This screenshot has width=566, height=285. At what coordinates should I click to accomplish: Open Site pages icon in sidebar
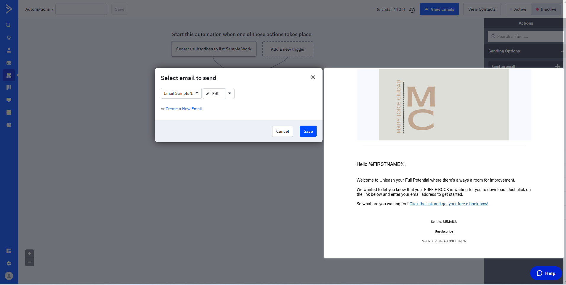coord(9,113)
